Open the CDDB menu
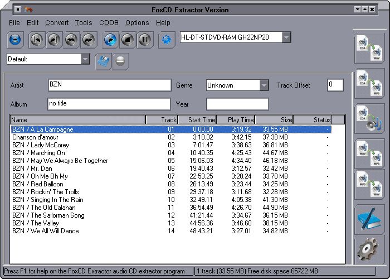Screen dimensions: 390x279 click(109, 23)
